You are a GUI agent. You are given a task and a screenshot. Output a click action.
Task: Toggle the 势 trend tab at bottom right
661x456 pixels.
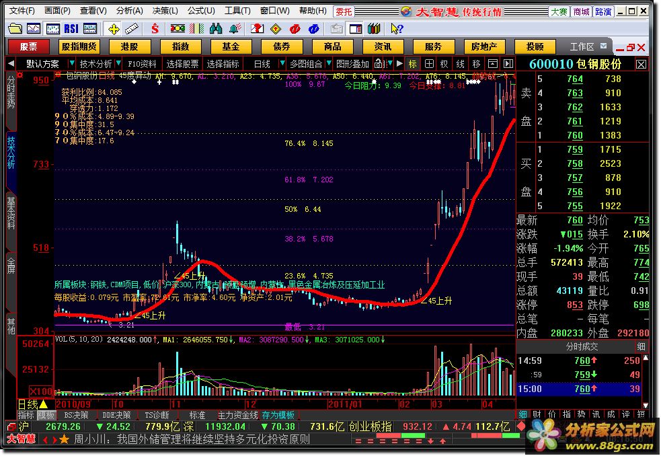(582, 415)
